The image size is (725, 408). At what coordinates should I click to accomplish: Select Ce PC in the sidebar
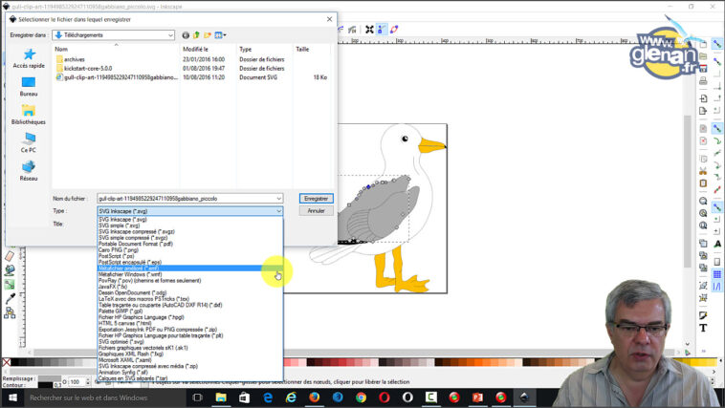point(29,143)
